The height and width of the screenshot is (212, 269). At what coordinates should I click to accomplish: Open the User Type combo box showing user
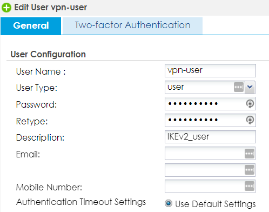click(x=210, y=87)
